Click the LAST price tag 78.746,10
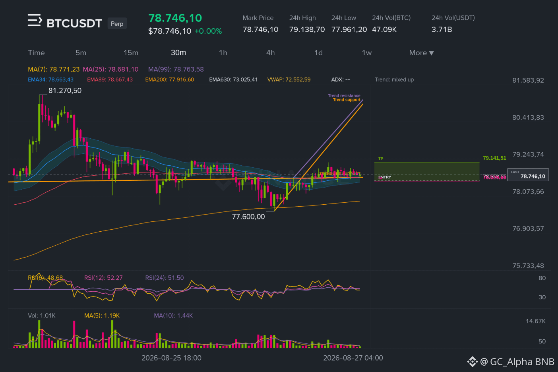Image resolution: width=558 pixels, height=372 pixels. 528,175
